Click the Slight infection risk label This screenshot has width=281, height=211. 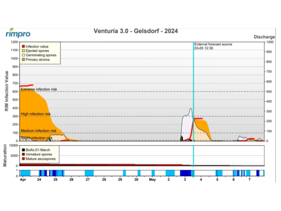[37, 138]
